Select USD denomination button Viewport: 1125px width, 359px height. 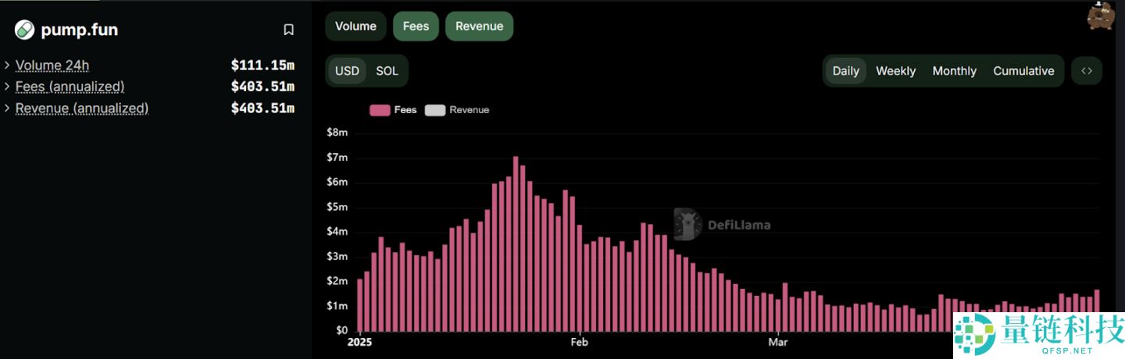tap(347, 71)
